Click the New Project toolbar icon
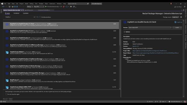The width and height of the screenshot is (187, 105). (9, 7)
